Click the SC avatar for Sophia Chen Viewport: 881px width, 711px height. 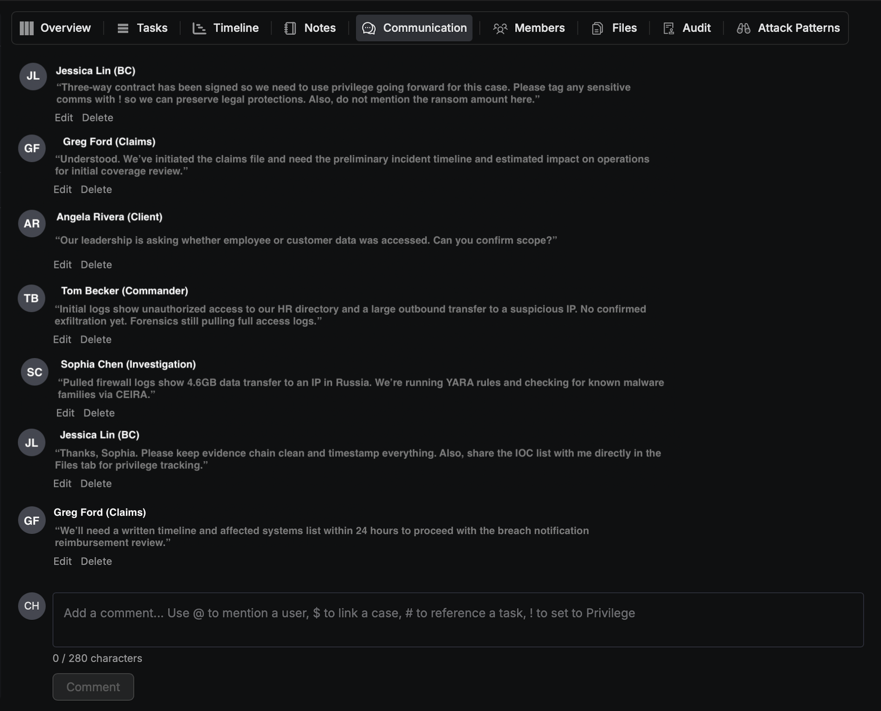pyautogui.click(x=34, y=372)
